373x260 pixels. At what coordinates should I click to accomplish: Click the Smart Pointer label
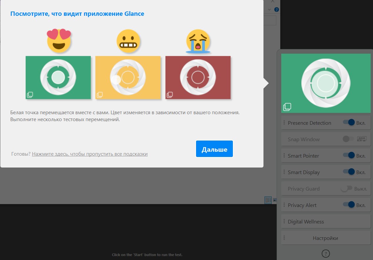point(303,156)
